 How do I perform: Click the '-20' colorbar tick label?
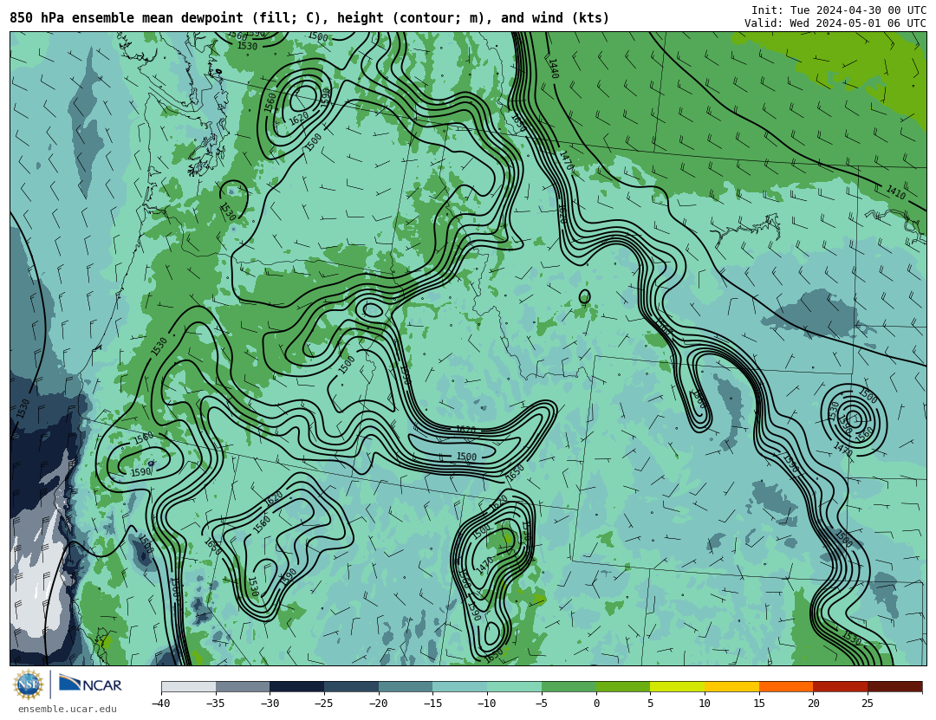(379, 704)
